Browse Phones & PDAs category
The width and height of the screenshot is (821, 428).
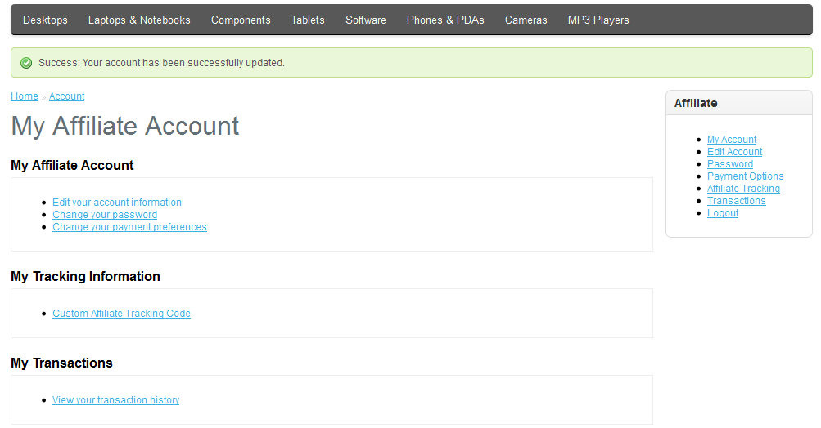pos(445,20)
